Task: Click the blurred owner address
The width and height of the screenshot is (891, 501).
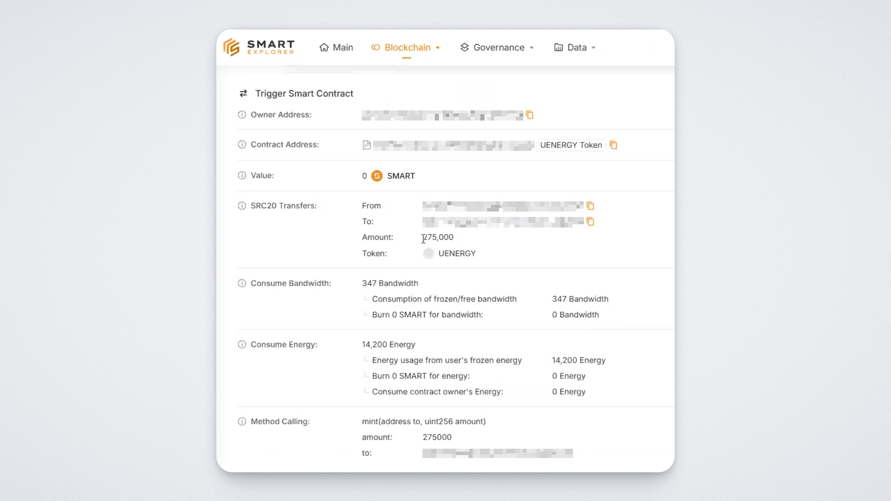Action: (442, 115)
